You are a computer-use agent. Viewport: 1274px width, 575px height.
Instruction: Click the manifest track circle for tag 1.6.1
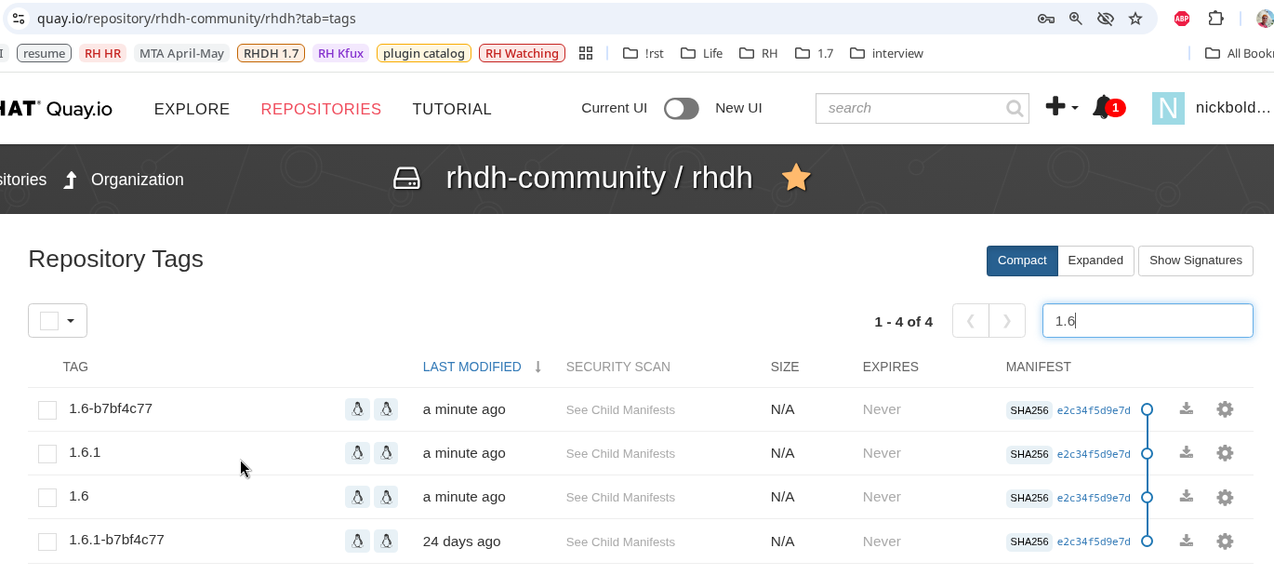[x=1147, y=453]
